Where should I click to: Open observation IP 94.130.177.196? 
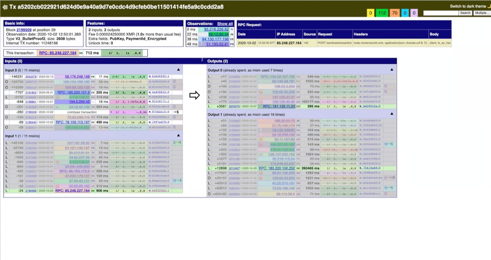tap(215, 39)
